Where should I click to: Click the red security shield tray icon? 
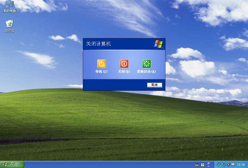pos(228,165)
